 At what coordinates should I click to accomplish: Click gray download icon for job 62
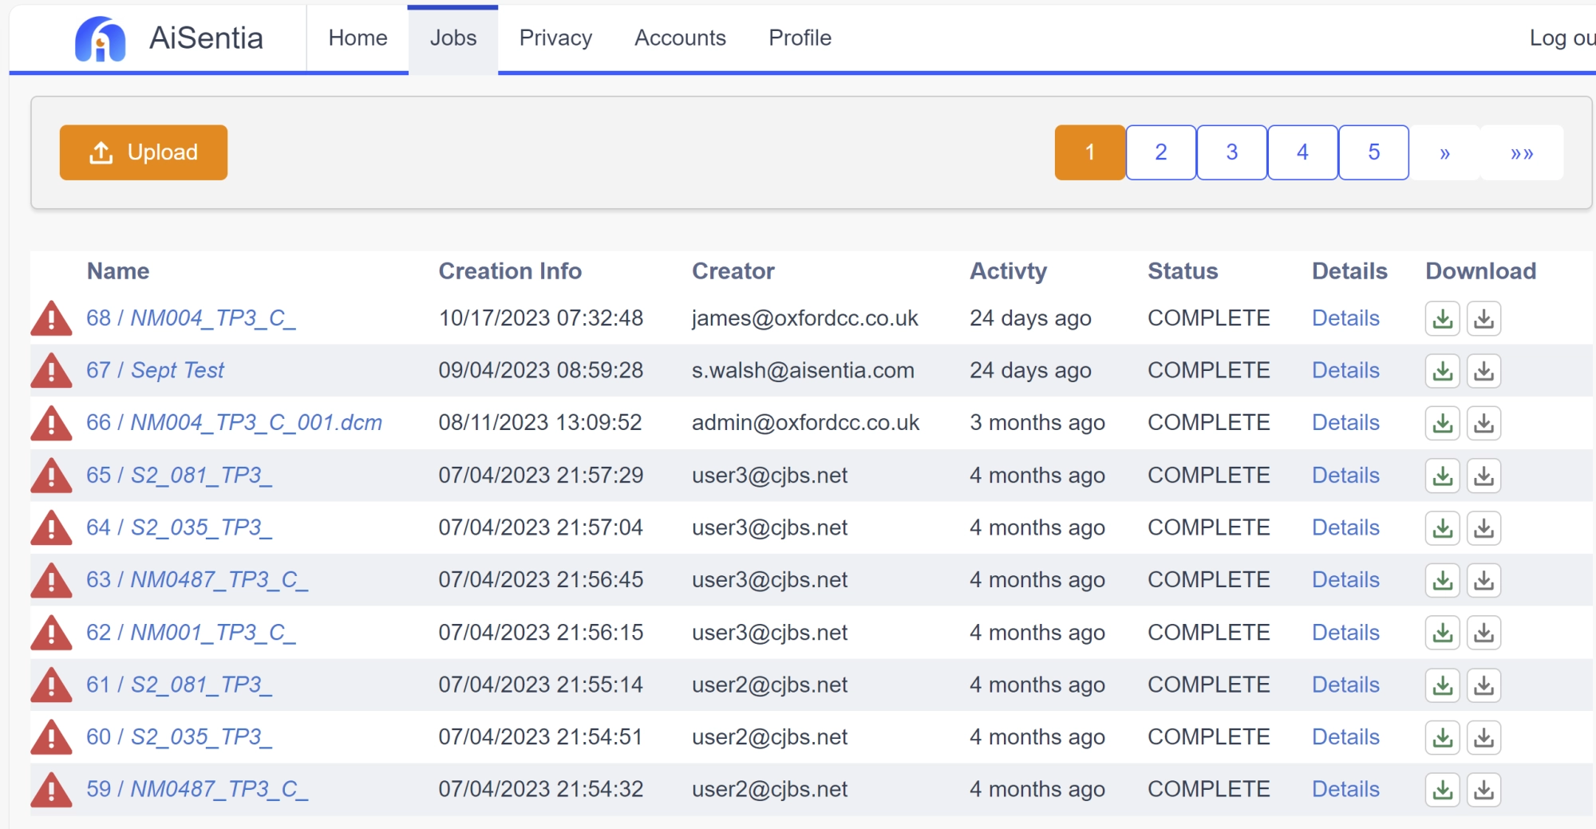click(1483, 633)
